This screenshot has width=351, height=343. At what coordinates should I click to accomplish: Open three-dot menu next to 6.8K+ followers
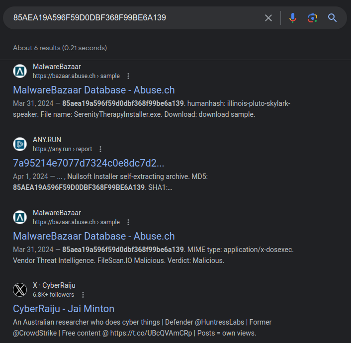click(83, 295)
